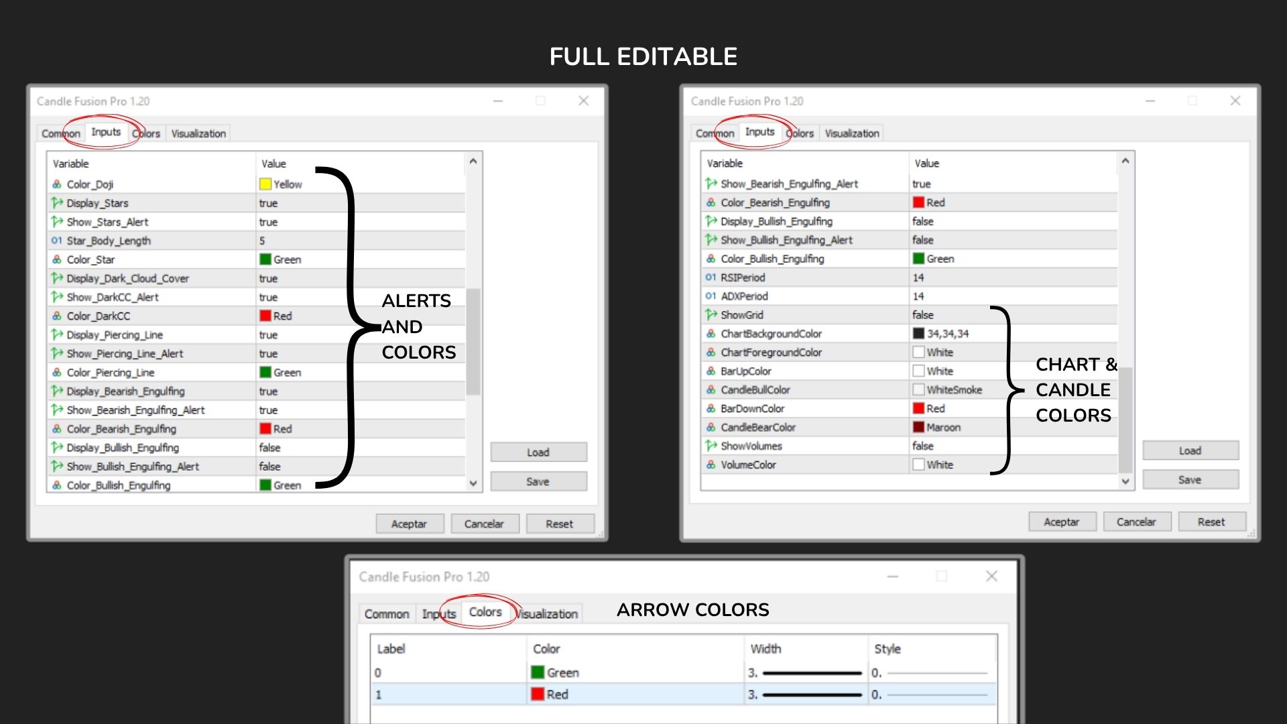Click the ChartForegroundColor palette icon
Viewport: 1287px width, 724px height.
(711, 353)
